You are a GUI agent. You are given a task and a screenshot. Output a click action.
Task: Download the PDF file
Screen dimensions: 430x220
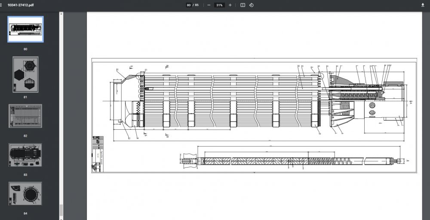click(x=423, y=5)
